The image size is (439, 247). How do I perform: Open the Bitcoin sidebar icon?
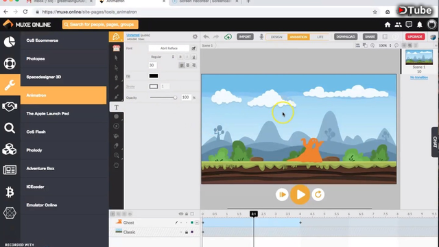10,192
